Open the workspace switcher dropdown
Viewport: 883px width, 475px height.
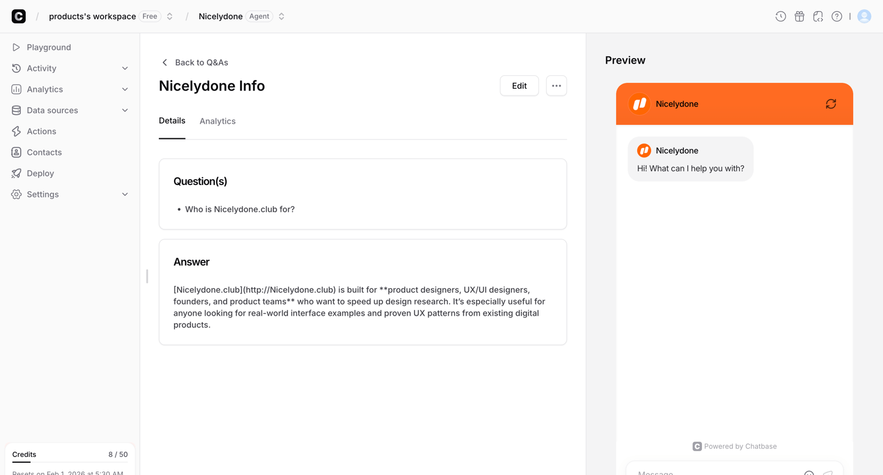pyautogui.click(x=169, y=16)
